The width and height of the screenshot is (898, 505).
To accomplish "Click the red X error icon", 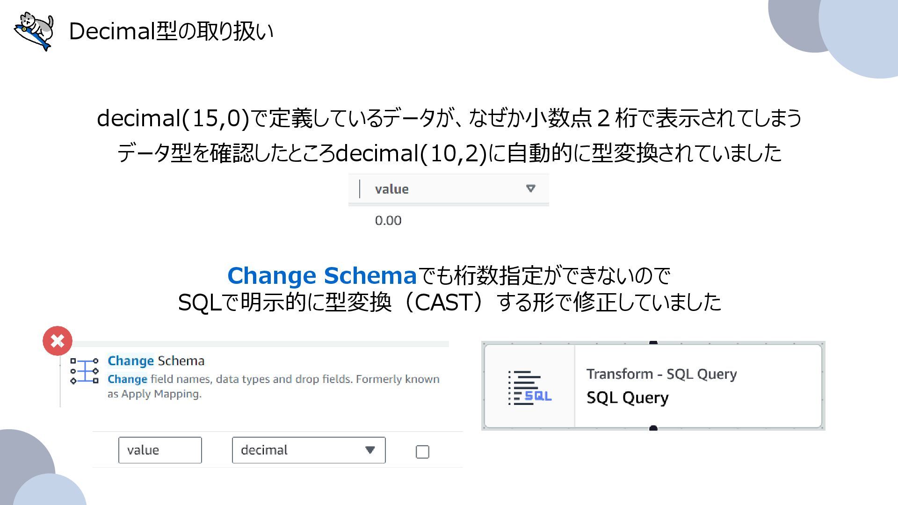I will (x=58, y=341).
